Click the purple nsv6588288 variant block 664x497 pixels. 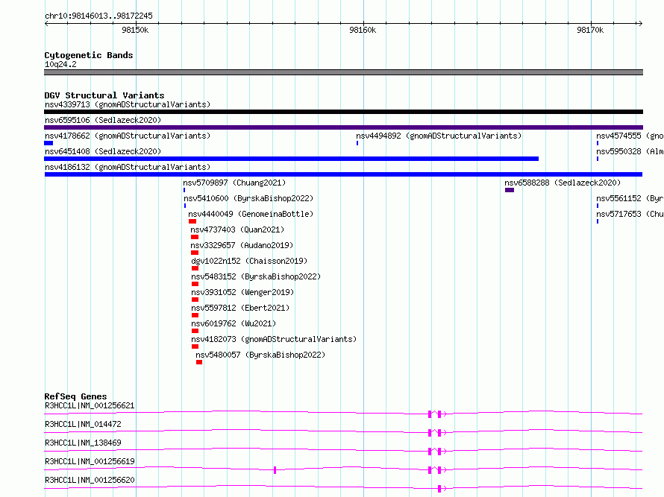510,190
